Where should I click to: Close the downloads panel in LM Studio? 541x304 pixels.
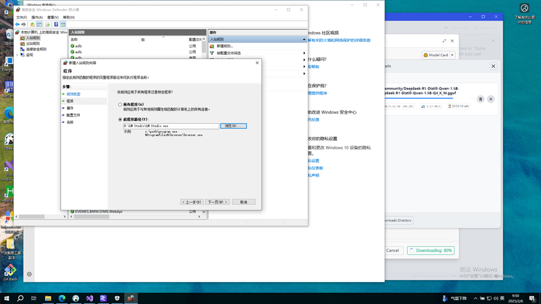coord(493,66)
